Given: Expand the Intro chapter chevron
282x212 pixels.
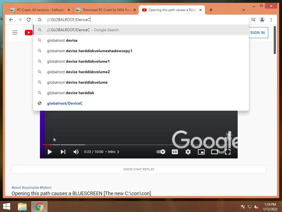Looking at the screenshot, I should [118, 152].
